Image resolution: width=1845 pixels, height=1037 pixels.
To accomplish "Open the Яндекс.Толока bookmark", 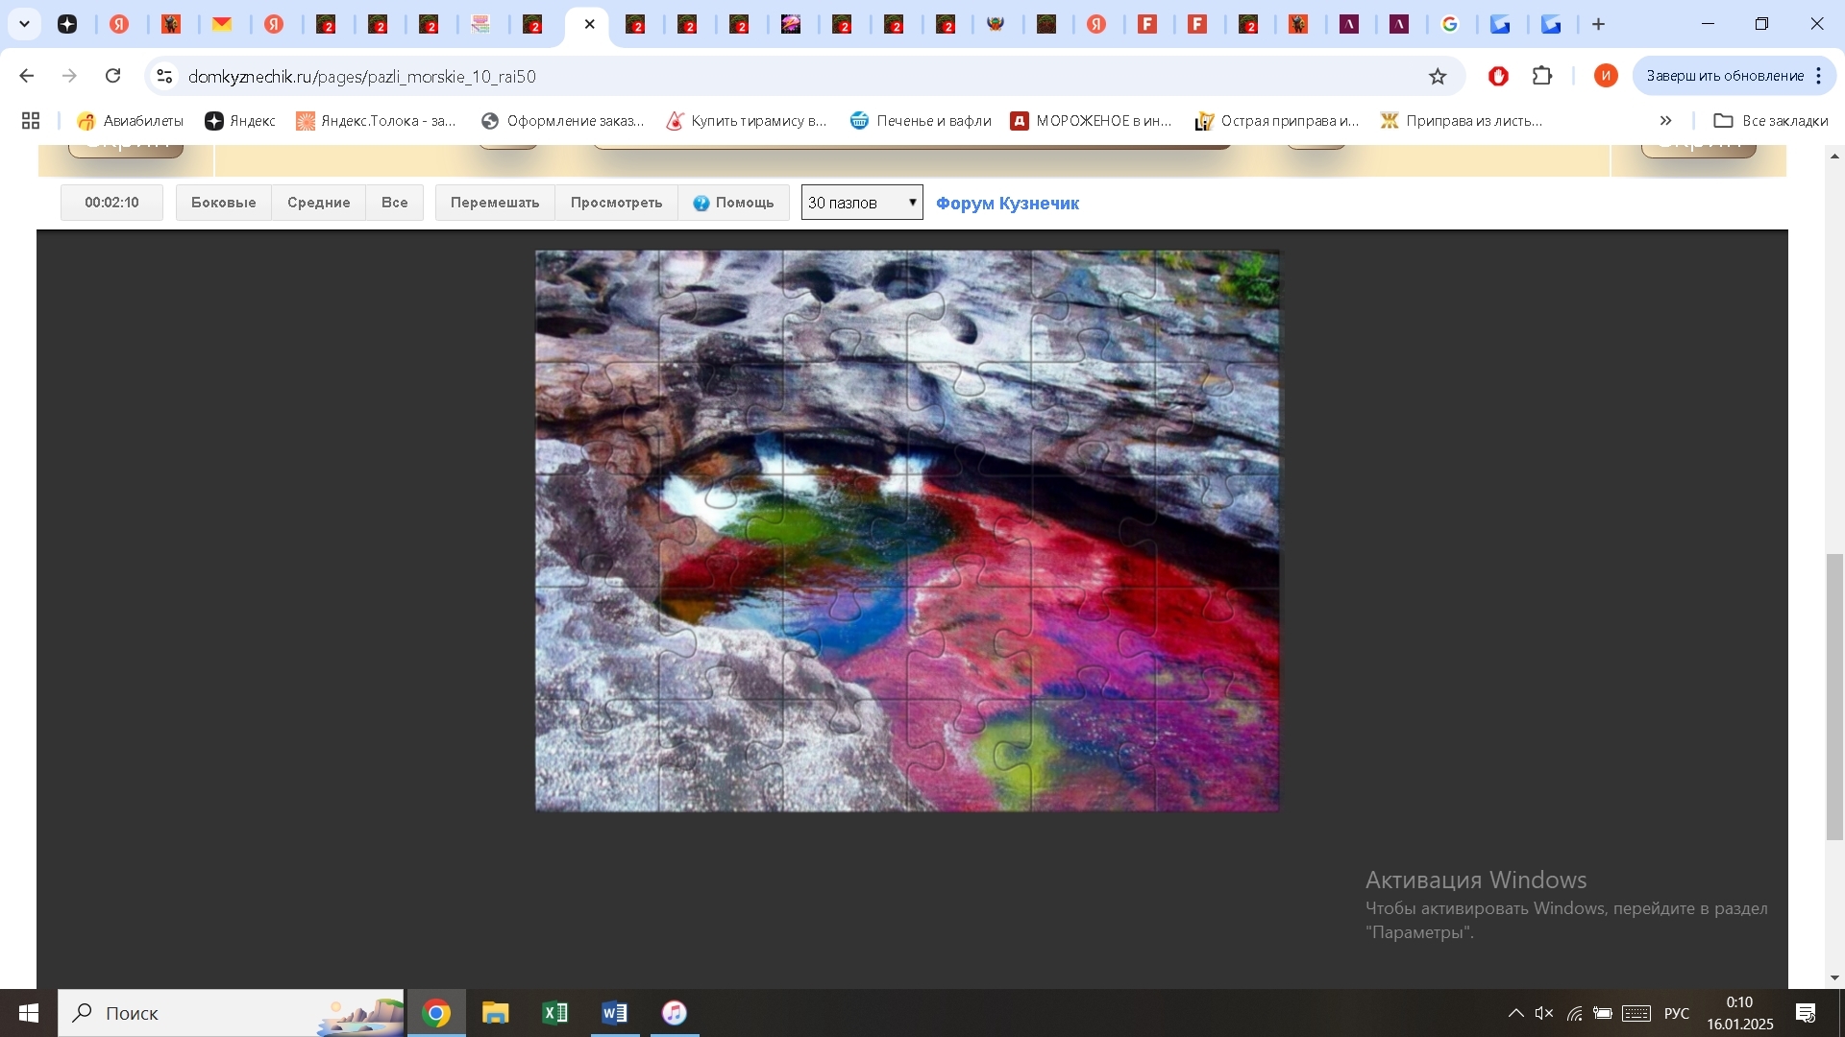I will click(376, 121).
